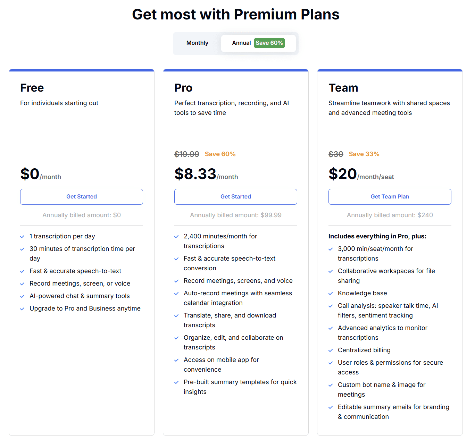Click checkmark next to Custom bot name feature

click(x=331, y=385)
